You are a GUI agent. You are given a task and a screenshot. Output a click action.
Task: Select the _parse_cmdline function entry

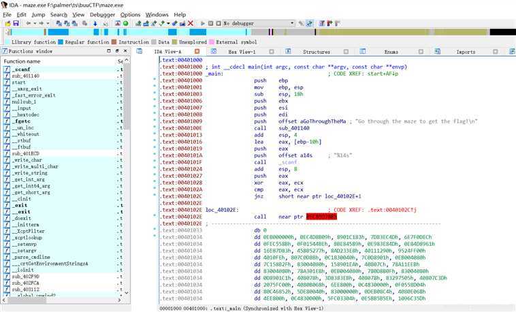click(x=63, y=257)
